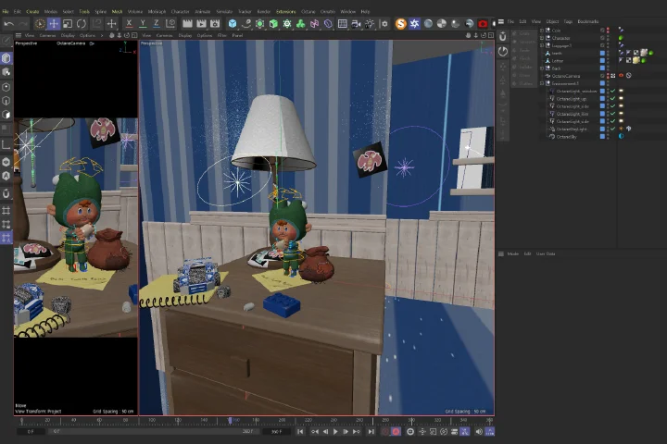
Task: Expand the Luggage.1 object group
Action: tap(542, 45)
